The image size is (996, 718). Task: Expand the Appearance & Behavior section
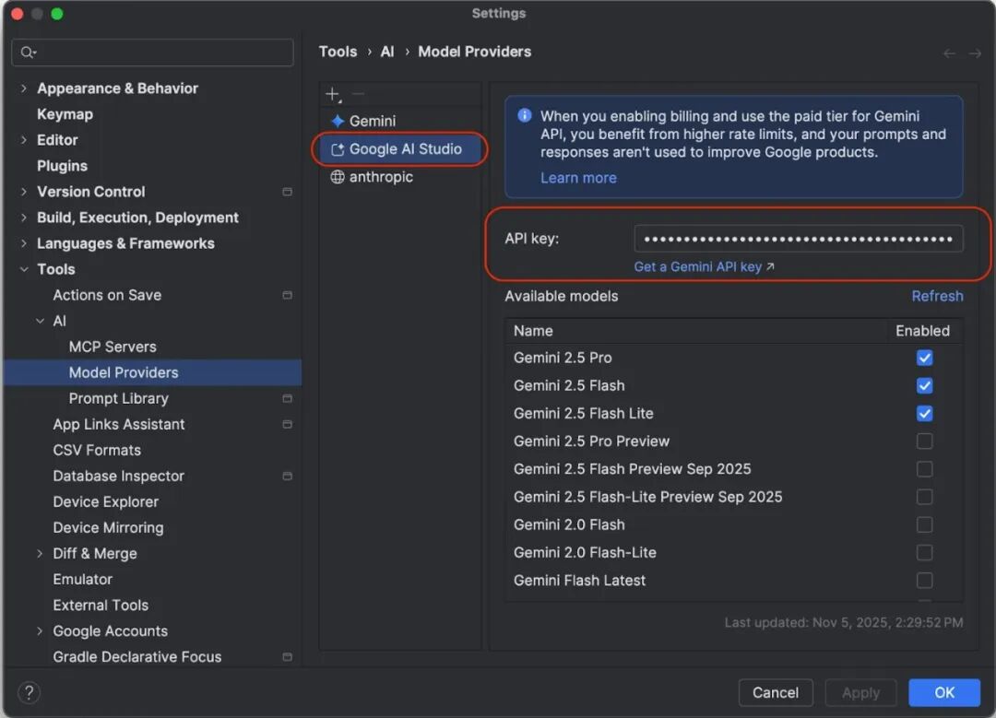pos(23,88)
